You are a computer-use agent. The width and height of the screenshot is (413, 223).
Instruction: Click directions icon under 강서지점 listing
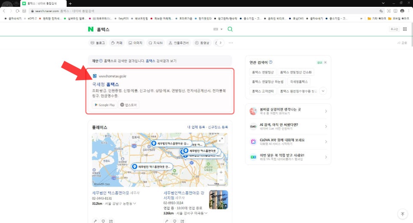pos(166,221)
